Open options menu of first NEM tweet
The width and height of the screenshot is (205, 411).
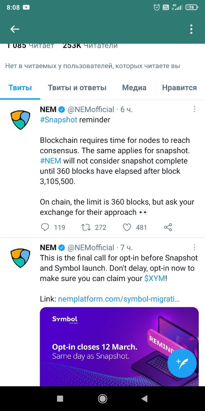(x=194, y=109)
